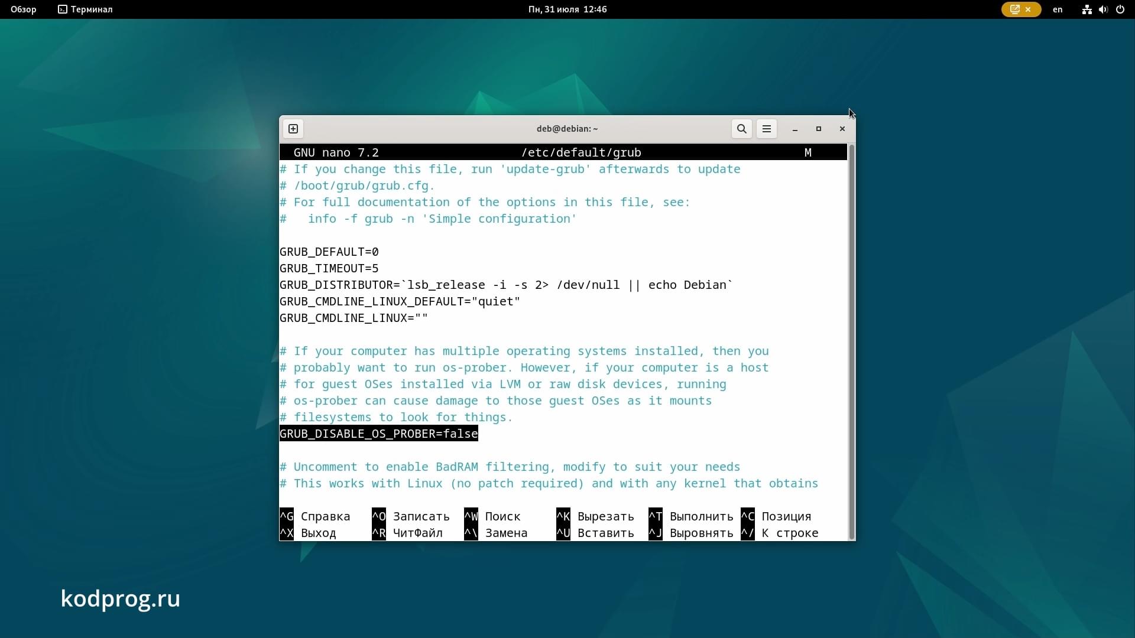Open the Обзор activities overview
This screenshot has height=638, width=1135.
[24, 9]
